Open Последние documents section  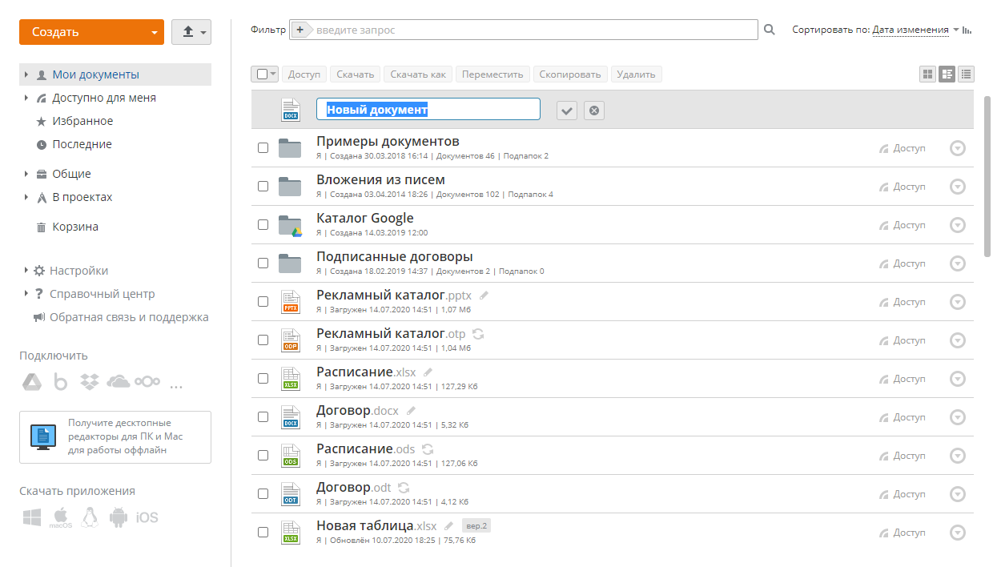click(82, 144)
